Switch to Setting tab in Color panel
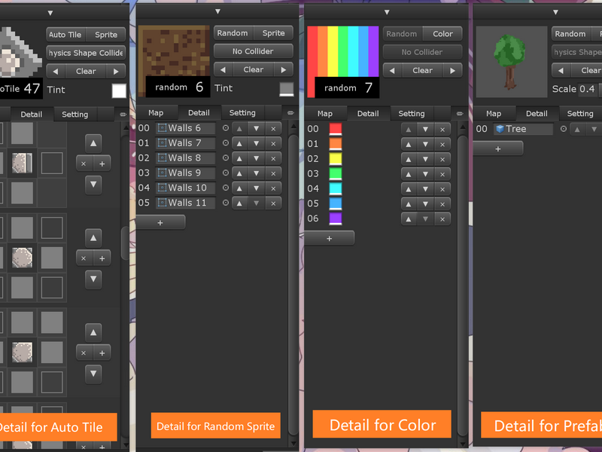This screenshot has width=602, height=452. coord(411,114)
